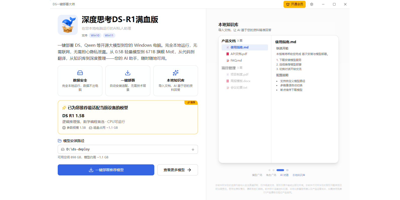
Task: Click 本地知识库 heading on right panel
Action: click(x=228, y=25)
